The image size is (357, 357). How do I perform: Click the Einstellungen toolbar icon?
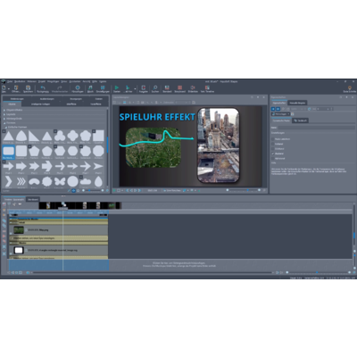coord(103,87)
